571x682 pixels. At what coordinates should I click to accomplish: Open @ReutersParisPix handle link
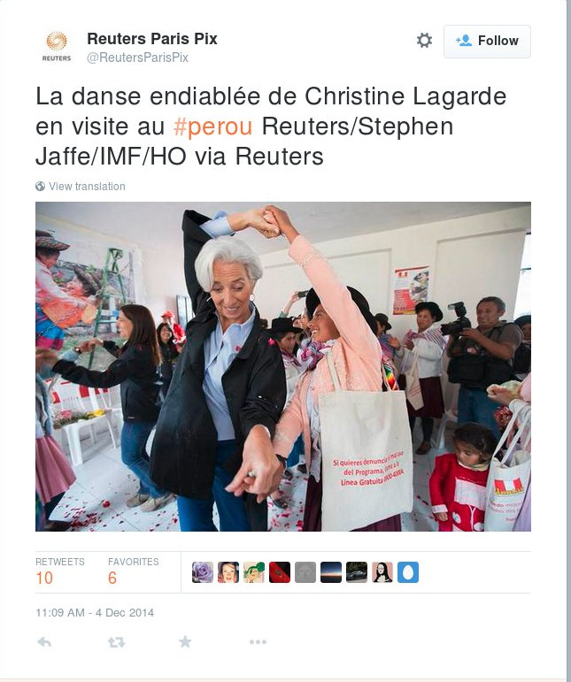137,57
